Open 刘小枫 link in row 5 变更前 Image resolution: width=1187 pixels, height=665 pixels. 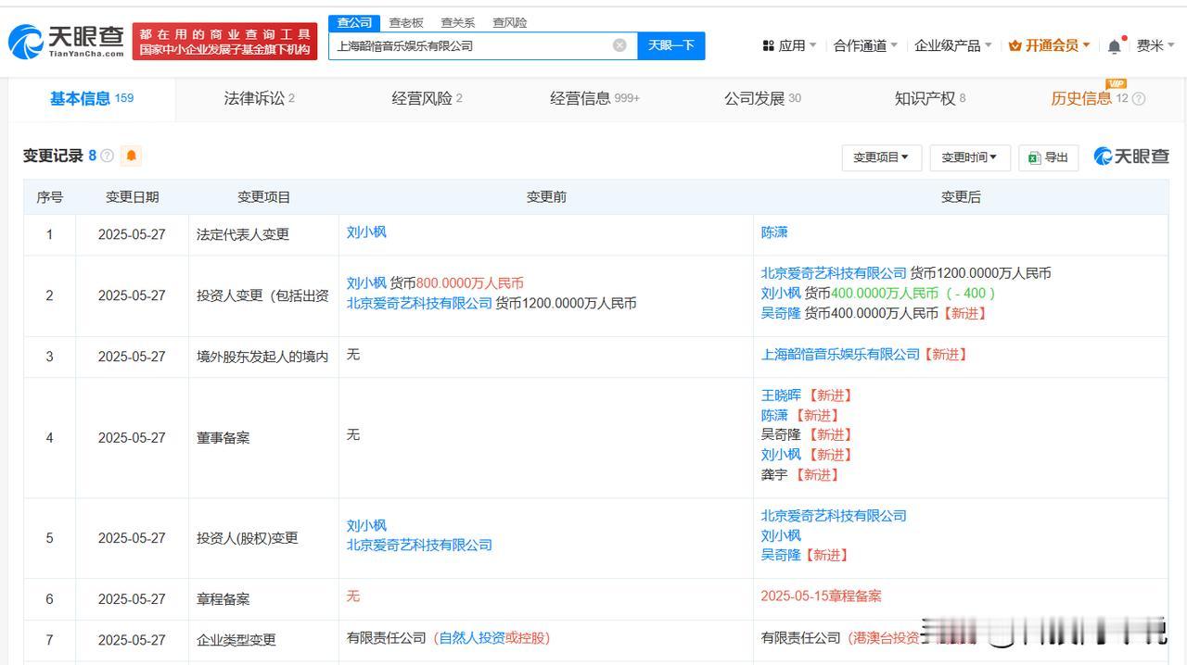click(366, 525)
